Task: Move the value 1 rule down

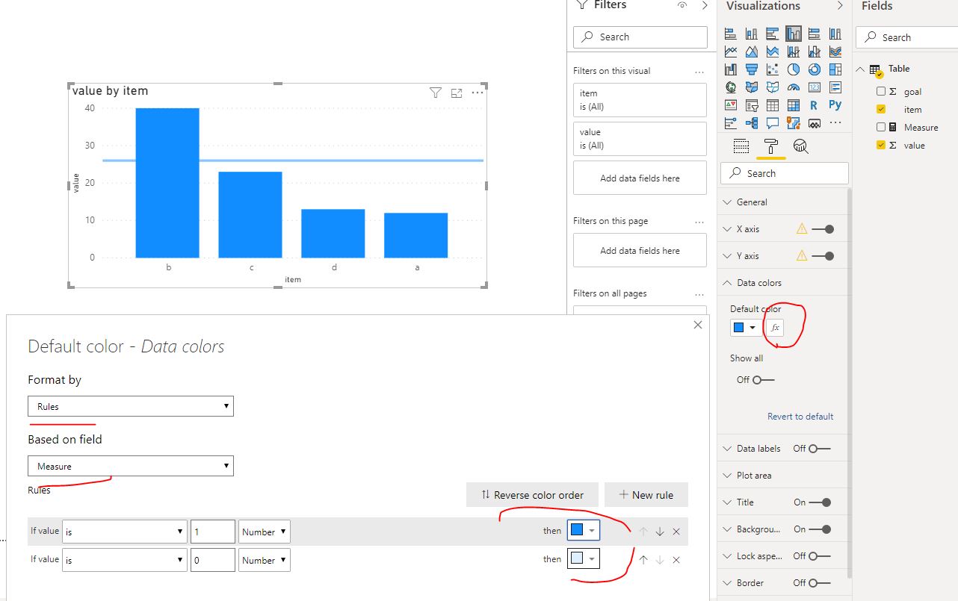Action: click(660, 532)
